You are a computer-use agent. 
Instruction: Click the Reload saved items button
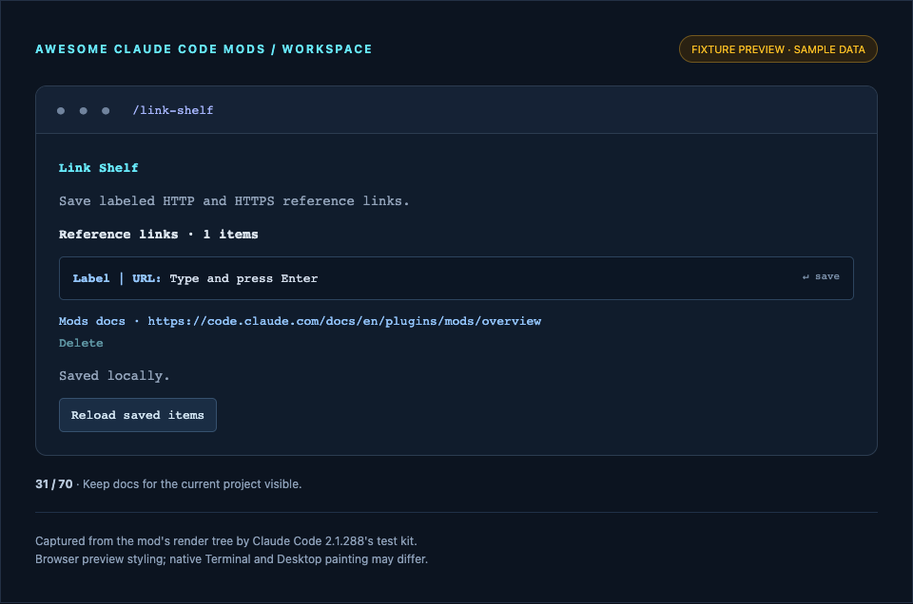point(137,415)
